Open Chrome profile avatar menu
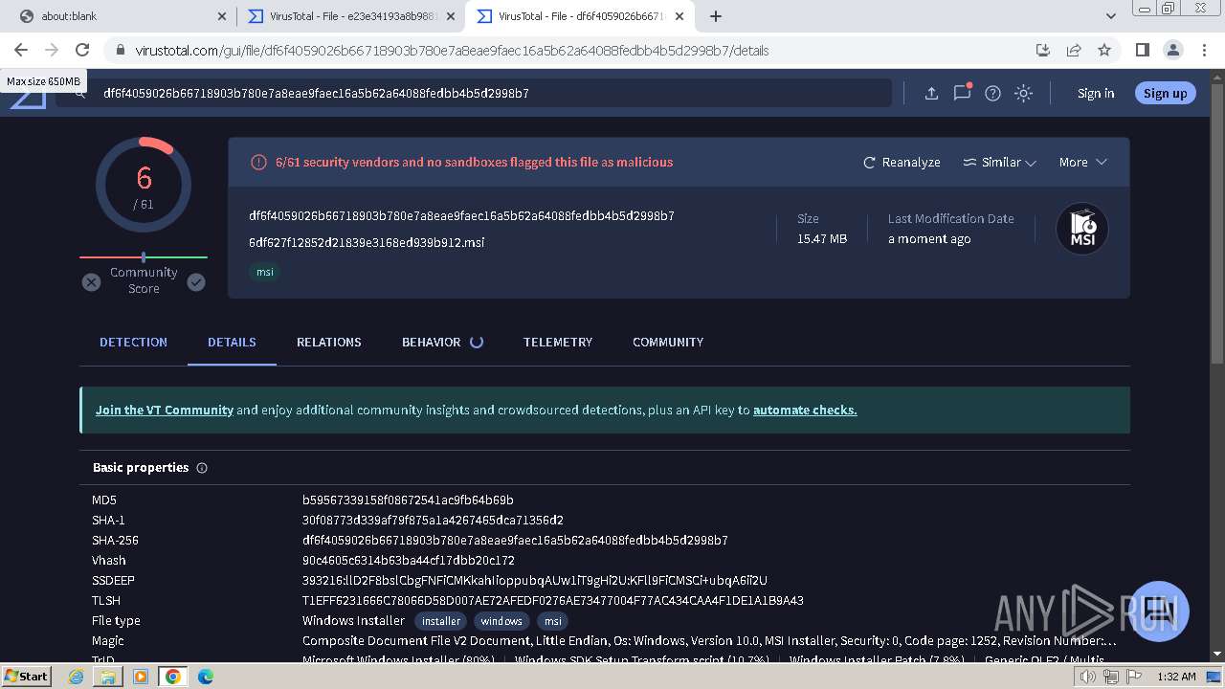 point(1172,50)
